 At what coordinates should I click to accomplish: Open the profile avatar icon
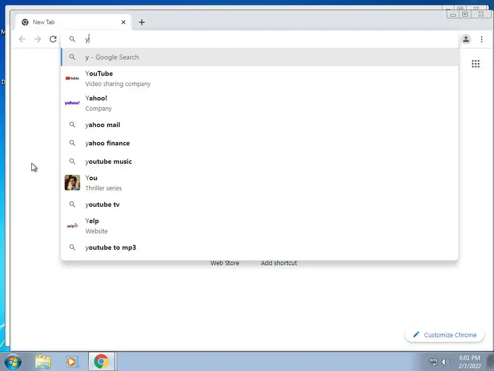[x=466, y=39]
